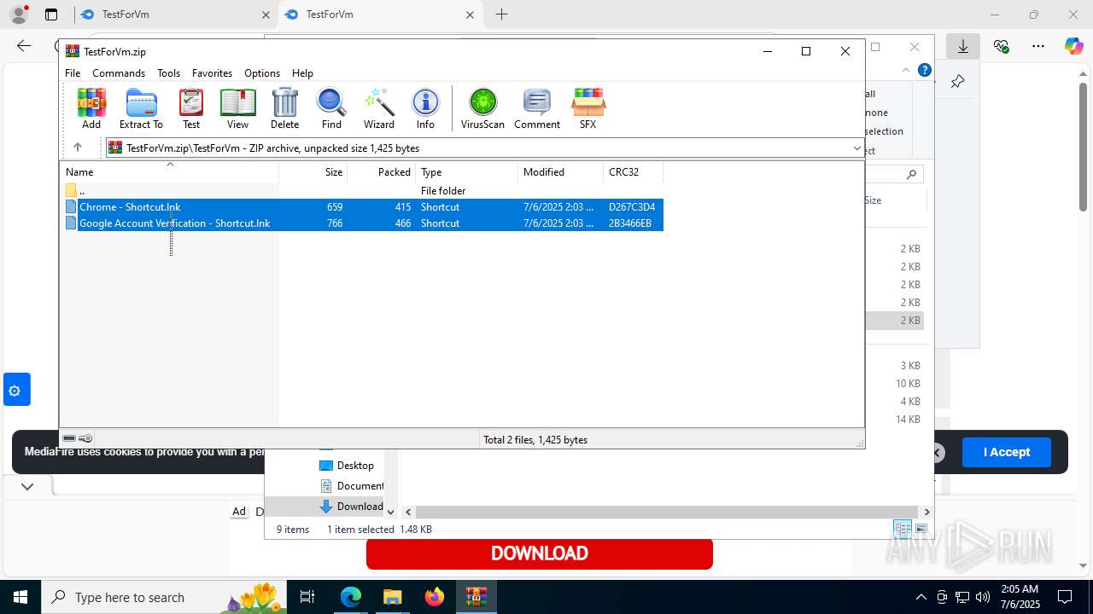Run the VirusScan toolbar icon
1093x614 pixels.
click(x=482, y=108)
